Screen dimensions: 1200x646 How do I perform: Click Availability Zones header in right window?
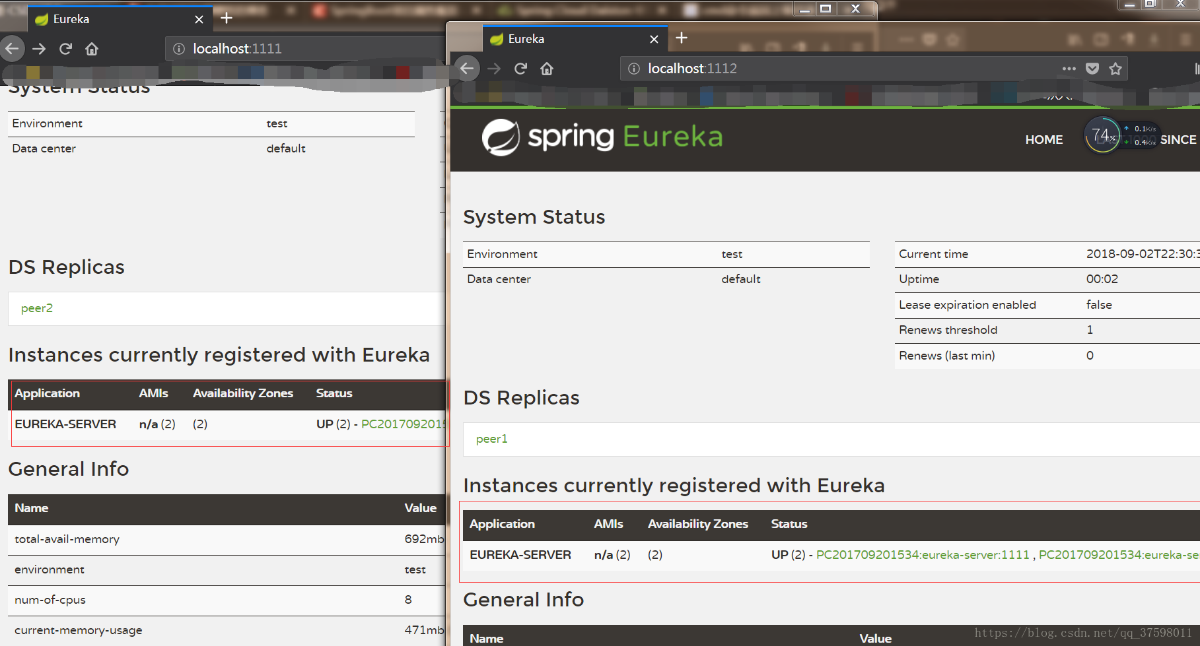(698, 524)
